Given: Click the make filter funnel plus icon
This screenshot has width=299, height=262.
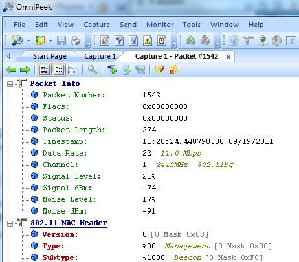Looking at the screenshot, I should (112, 70).
